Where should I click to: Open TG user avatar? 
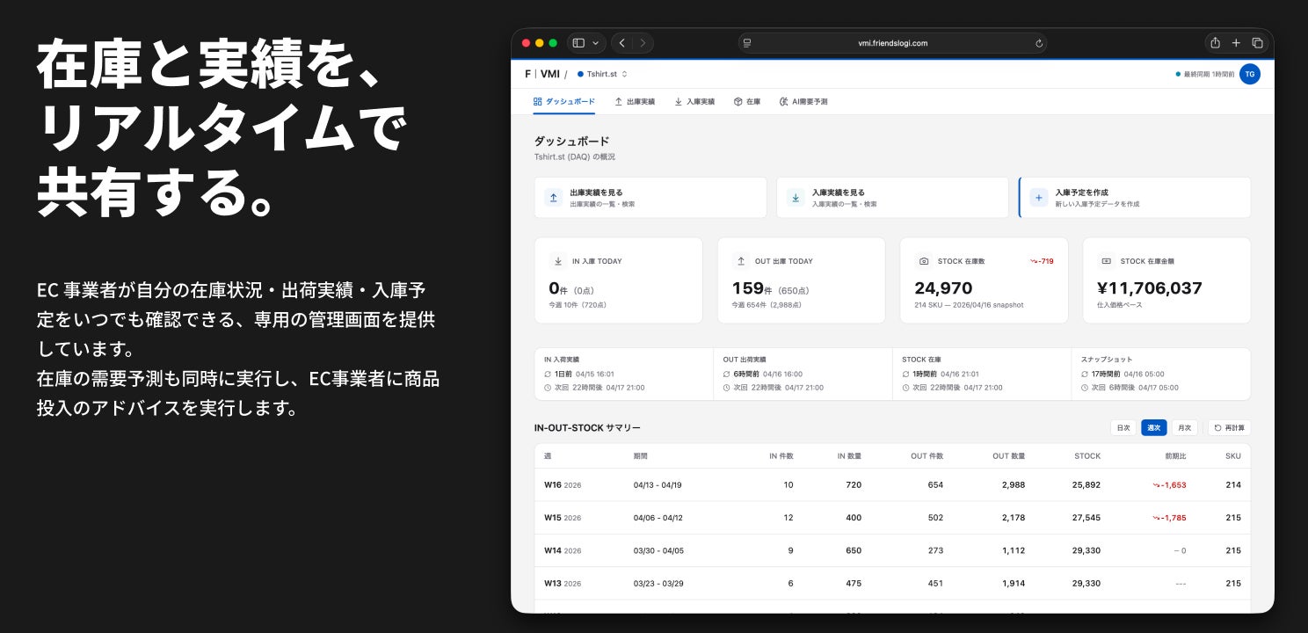(x=1249, y=74)
